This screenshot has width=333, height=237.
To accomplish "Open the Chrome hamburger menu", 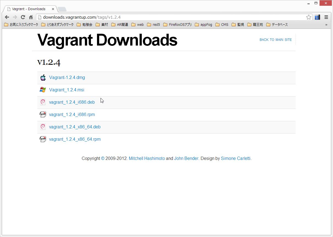I will [326, 17].
